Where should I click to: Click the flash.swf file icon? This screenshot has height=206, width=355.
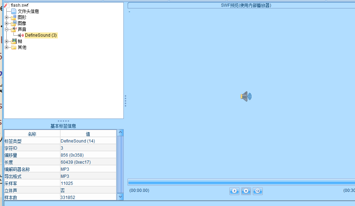(x=7, y=5)
